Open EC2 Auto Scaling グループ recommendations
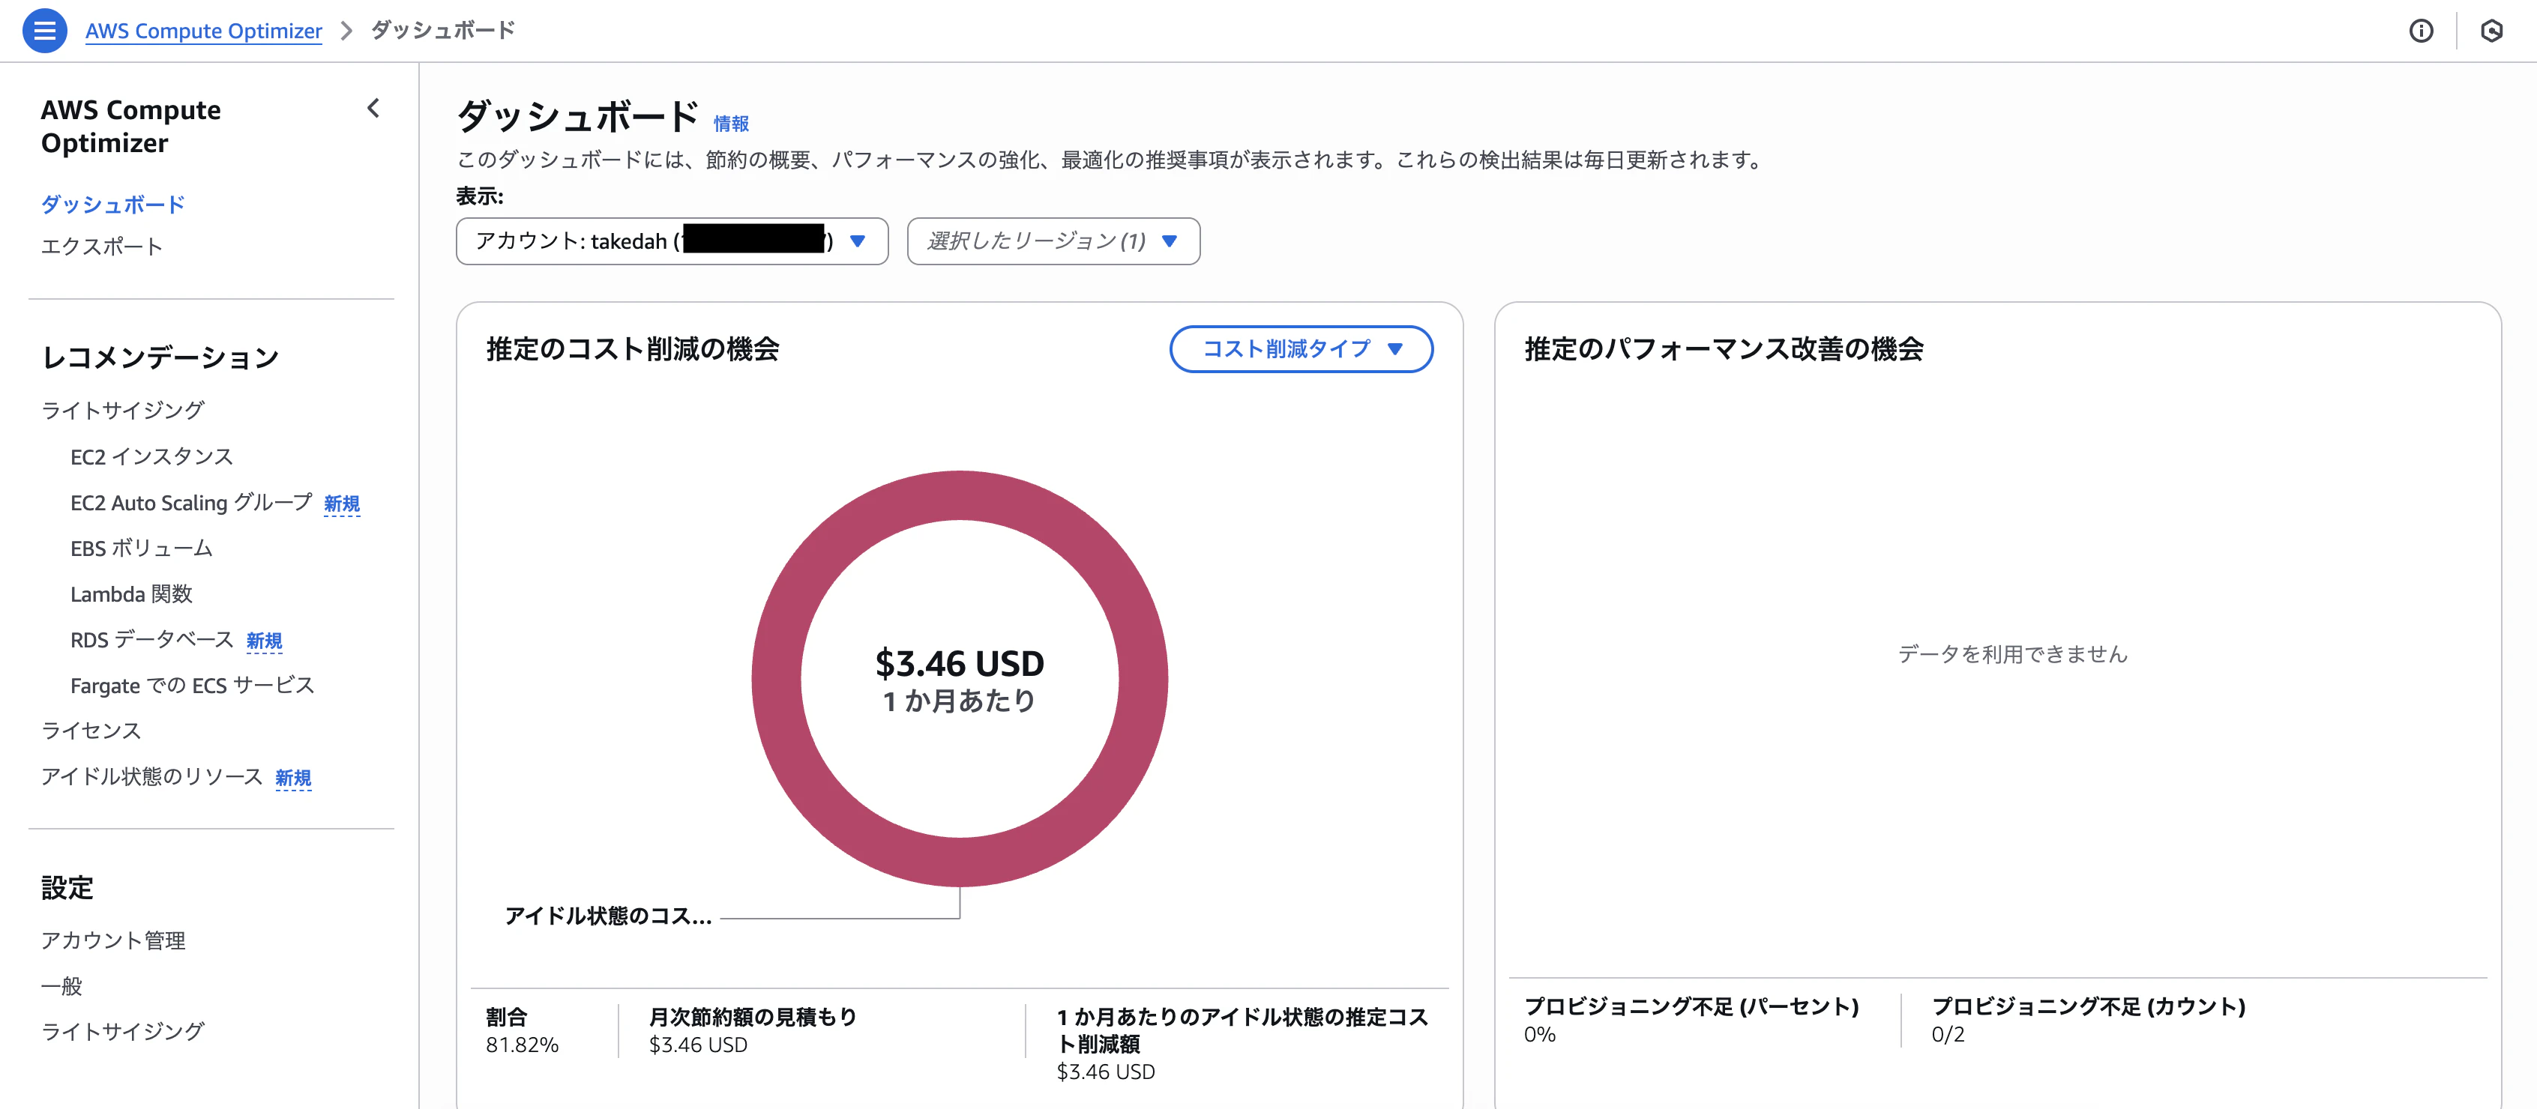 [x=191, y=503]
